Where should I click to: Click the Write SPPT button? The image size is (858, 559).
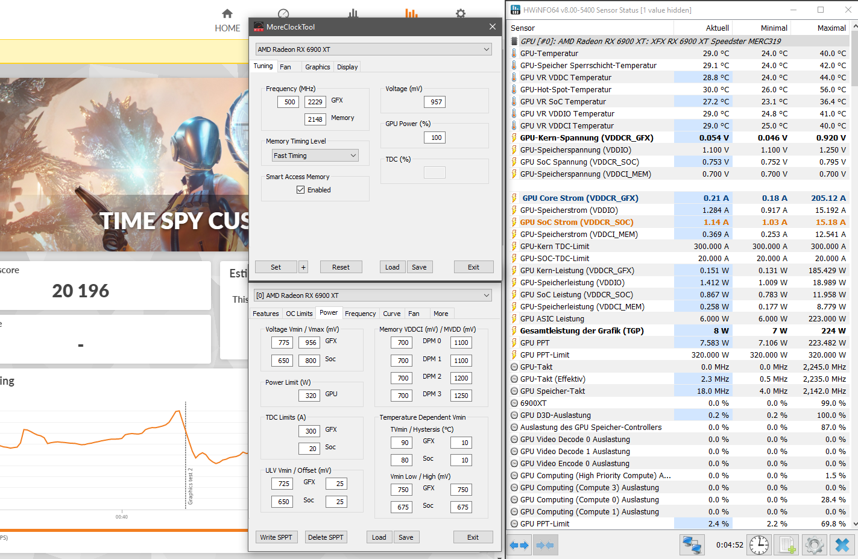(276, 537)
